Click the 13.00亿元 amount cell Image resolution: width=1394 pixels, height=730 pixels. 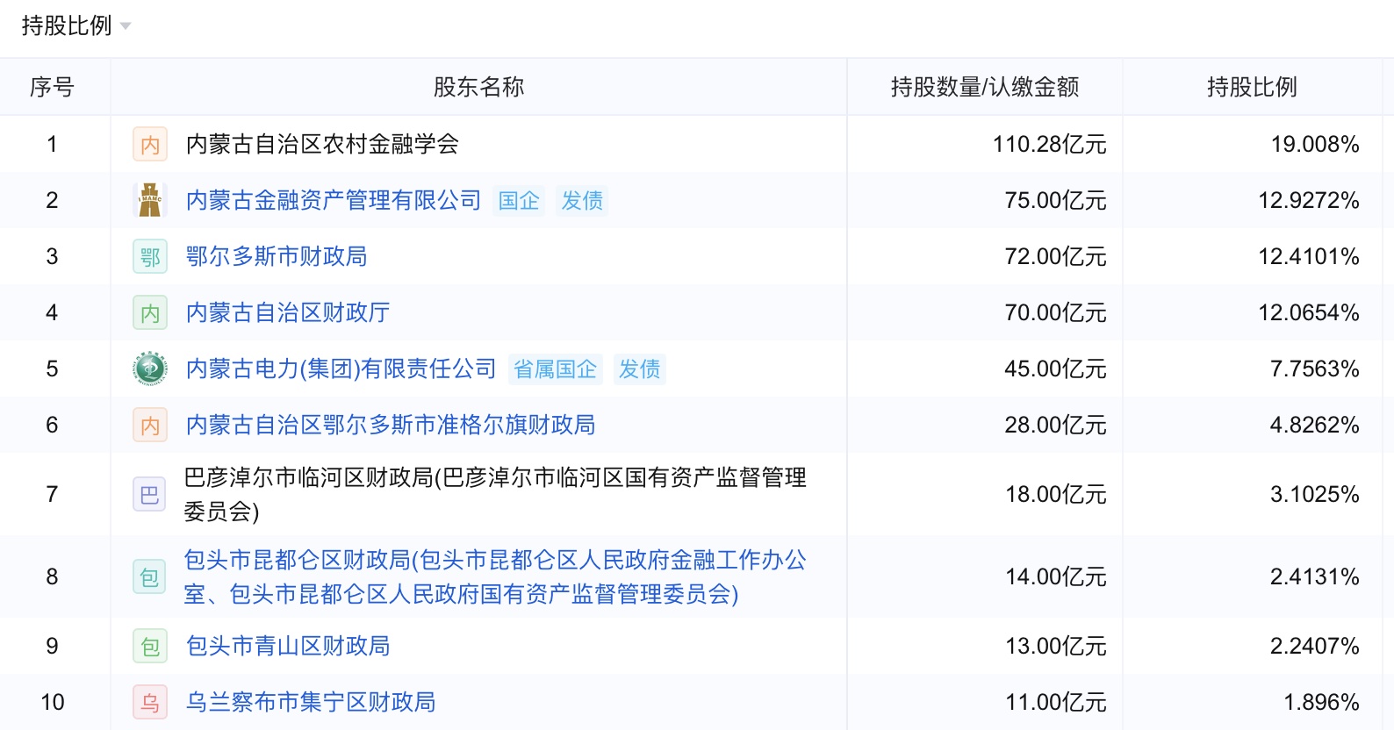pyautogui.click(x=1056, y=646)
